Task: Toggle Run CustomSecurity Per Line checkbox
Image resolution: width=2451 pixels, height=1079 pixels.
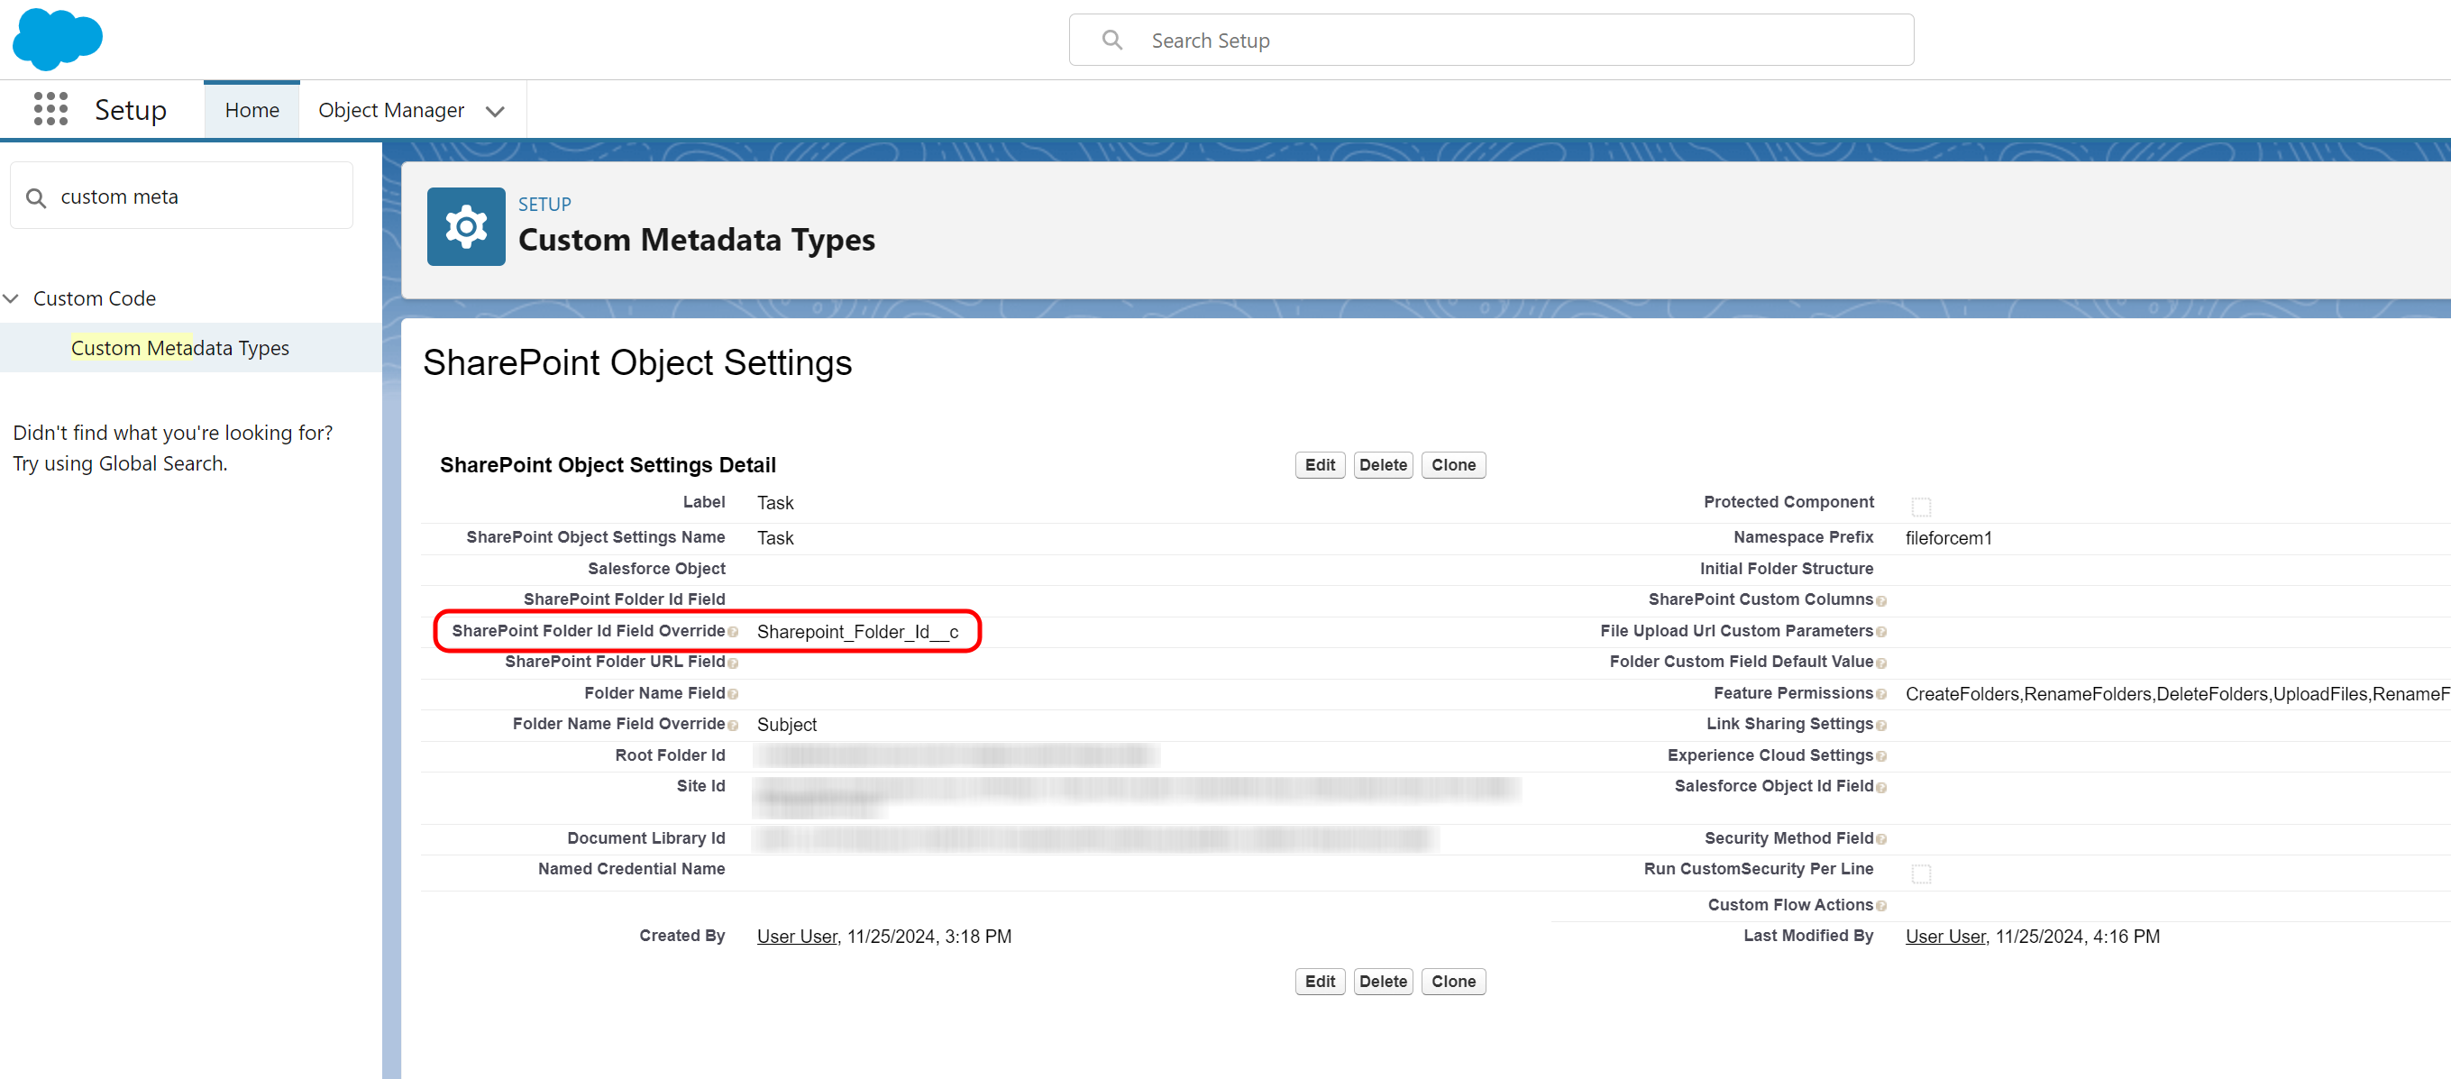Action: pyautogui.click(x=1921, y=873)
